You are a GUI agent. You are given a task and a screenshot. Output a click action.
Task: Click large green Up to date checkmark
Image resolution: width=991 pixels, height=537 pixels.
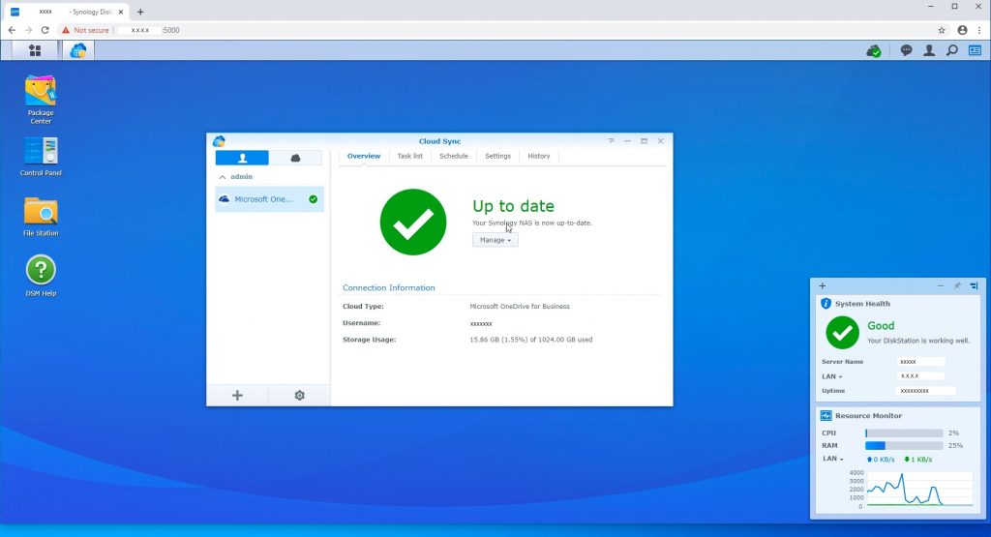(413, 222)
